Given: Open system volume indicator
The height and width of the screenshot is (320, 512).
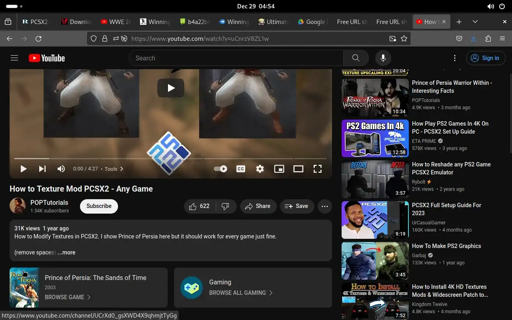Looking at the screenshot, I should pyautogui.click(x=490, y=6).
